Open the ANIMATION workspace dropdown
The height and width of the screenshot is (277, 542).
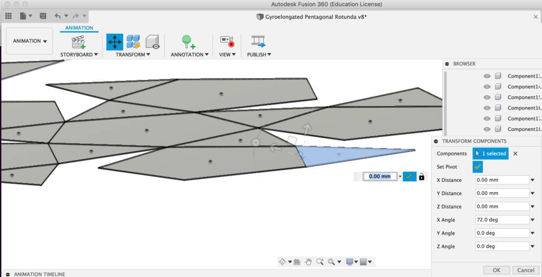[30, 41]
